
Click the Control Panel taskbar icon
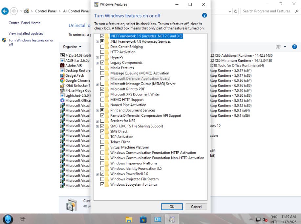point(158,219)
